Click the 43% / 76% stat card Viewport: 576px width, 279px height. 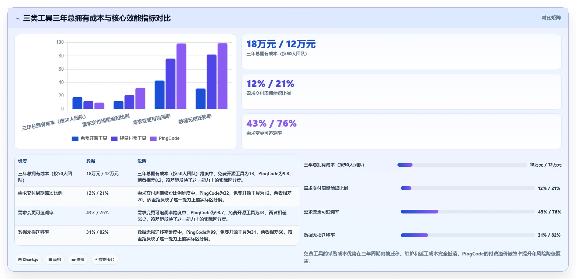tap(401, 131)
